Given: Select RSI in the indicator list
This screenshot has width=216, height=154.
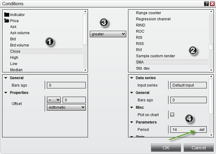Looking at the screenshot, I should [x=140, y=38].
